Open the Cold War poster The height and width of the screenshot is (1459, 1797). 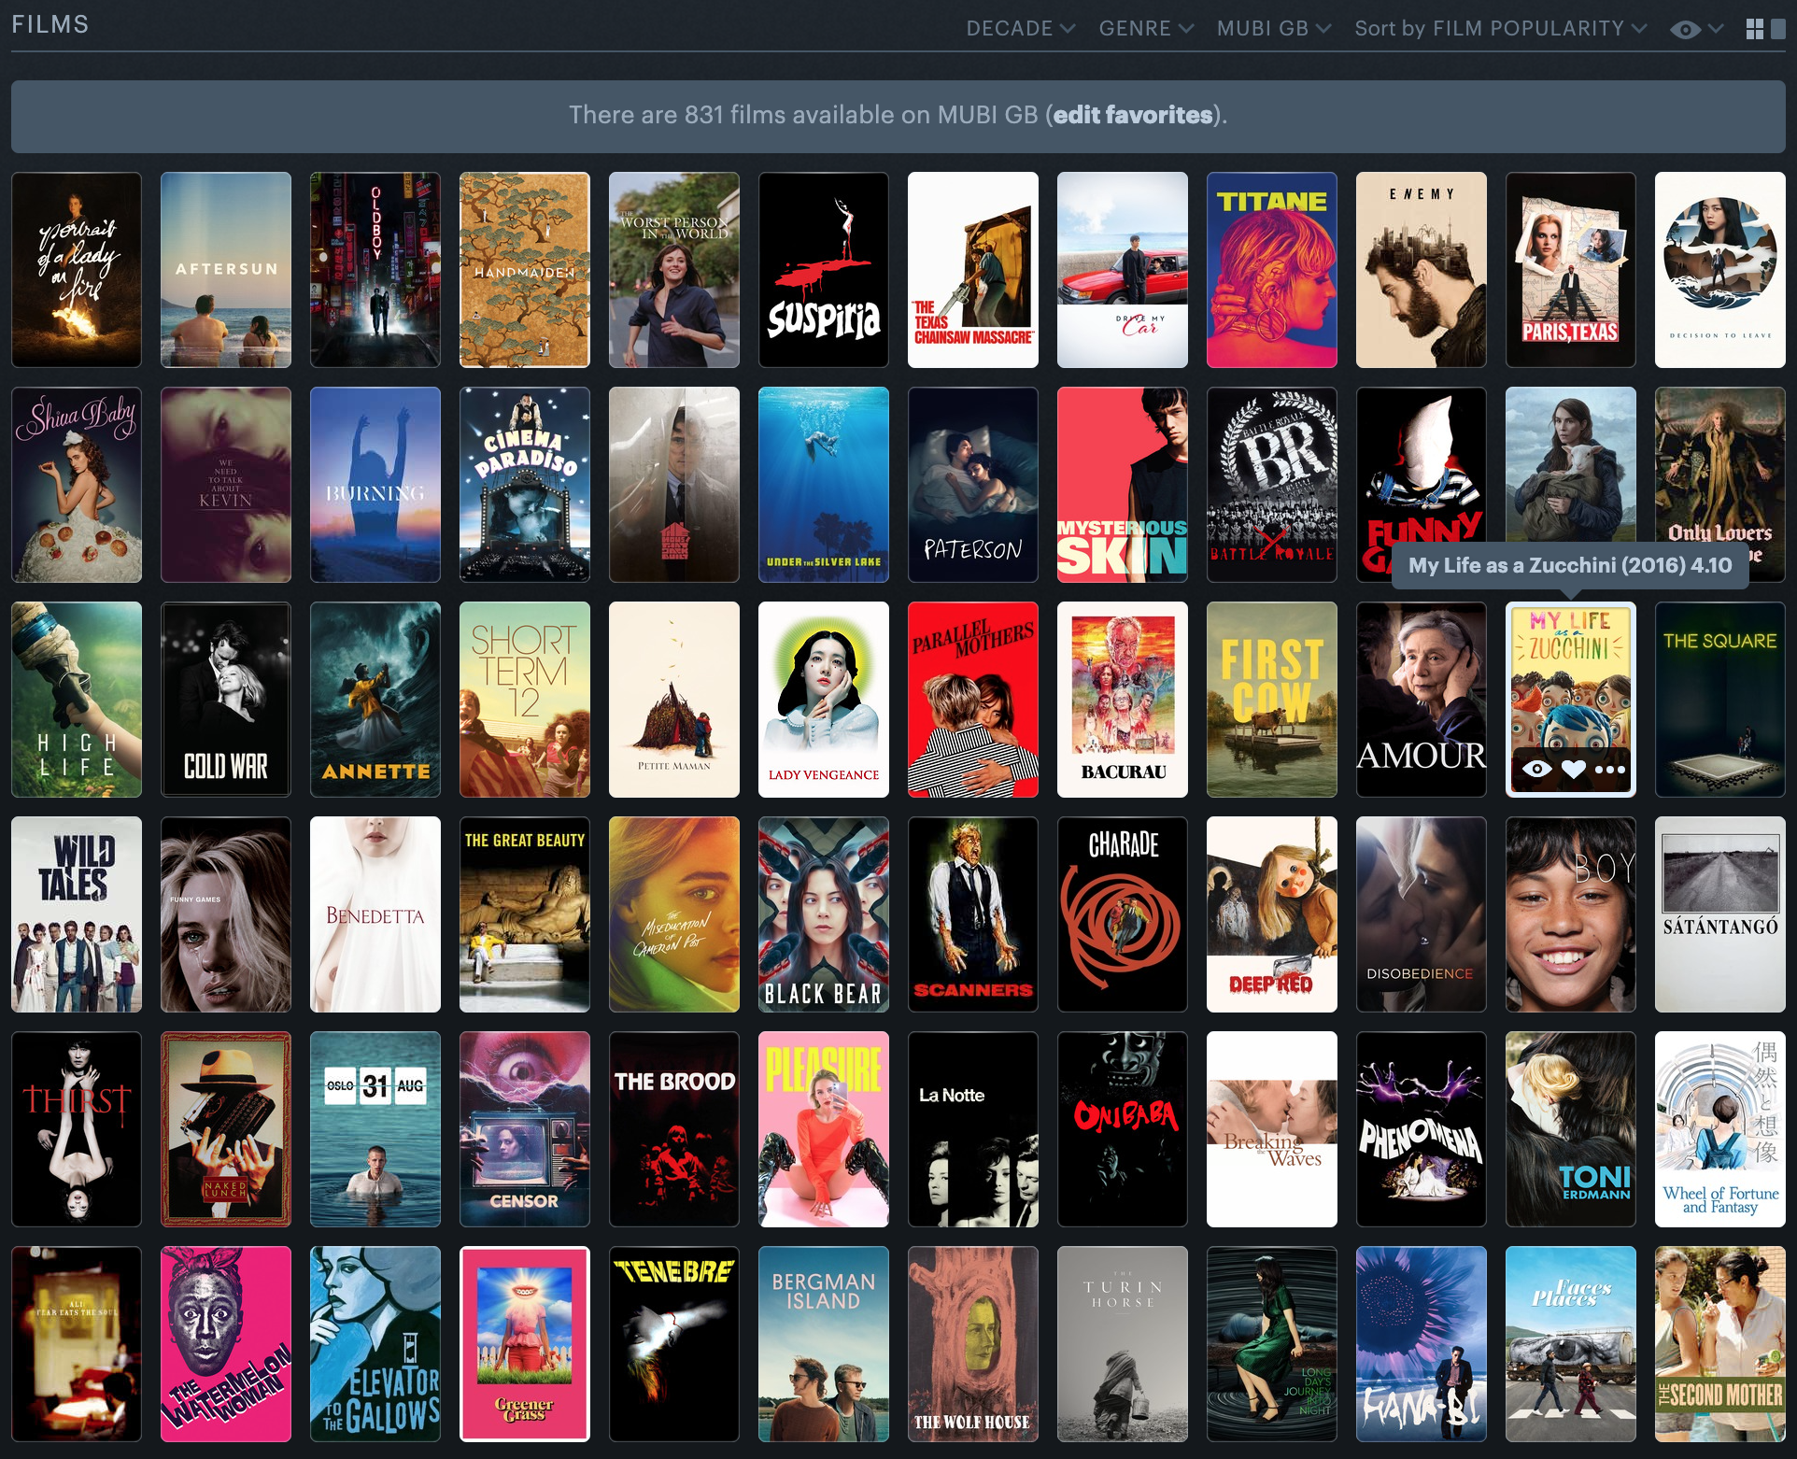coord(226,700)
